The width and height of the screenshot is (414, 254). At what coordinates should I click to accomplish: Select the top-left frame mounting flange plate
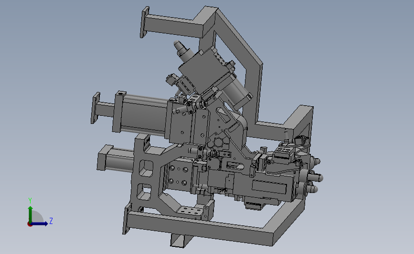[x=144, y=22]
